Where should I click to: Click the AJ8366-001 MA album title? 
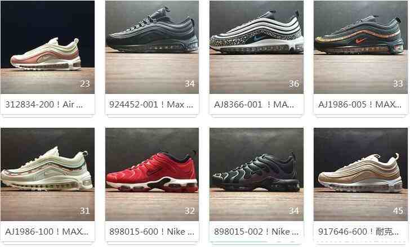[254, 105]
